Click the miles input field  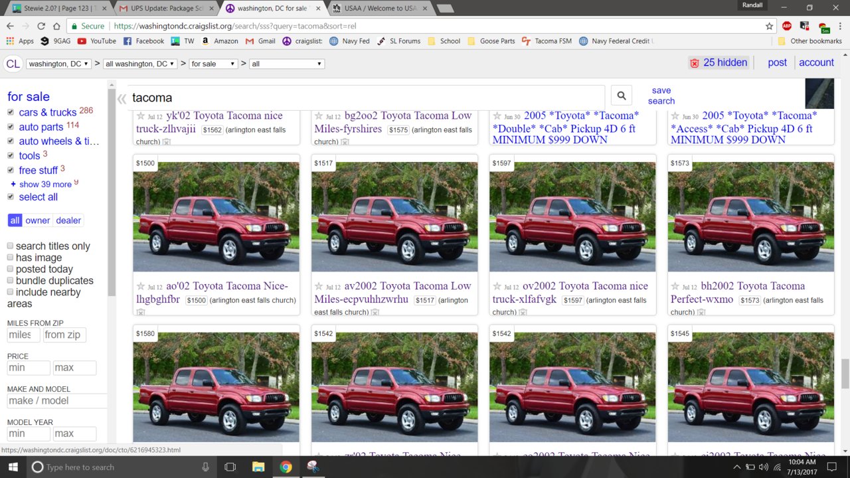[x=23, y=335]
